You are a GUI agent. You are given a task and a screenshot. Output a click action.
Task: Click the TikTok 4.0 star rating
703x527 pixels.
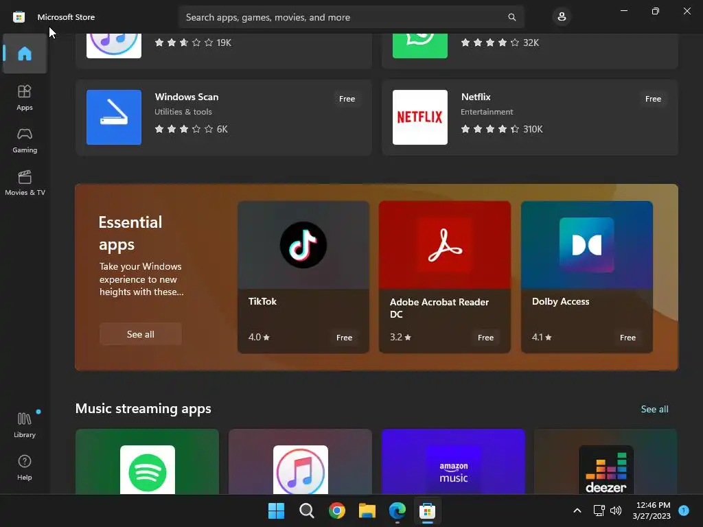[x=259, y=337]
